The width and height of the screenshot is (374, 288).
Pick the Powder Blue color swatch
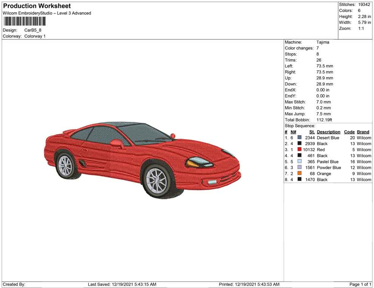coord(300,167)
